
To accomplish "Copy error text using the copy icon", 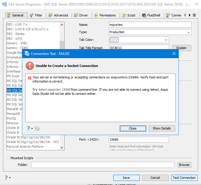I will click(x=37, y=128).
